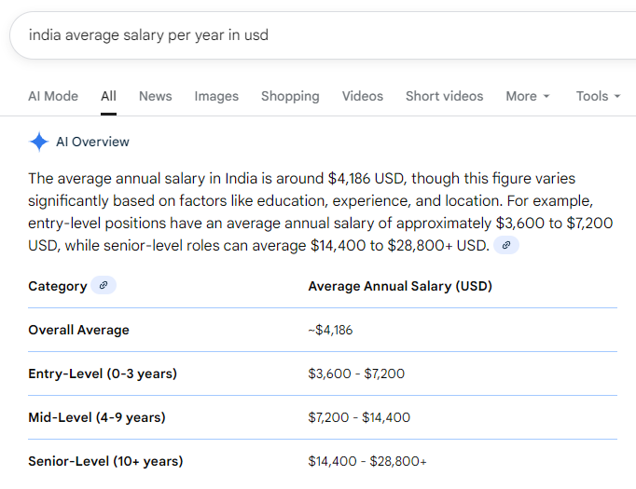Click the Average Annual Salary (USD) column header
Viewport: 636px width, 489px height.
click(x=400, y=286)
